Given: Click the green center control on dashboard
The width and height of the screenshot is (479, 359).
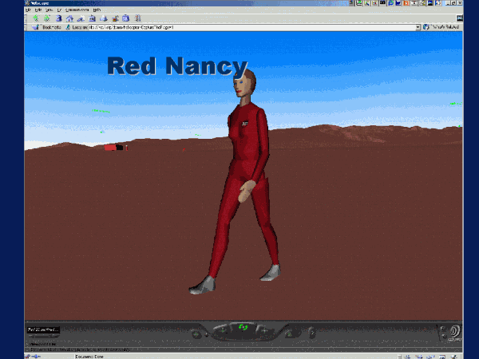Looking at the screenshot, I should [244, 326].
